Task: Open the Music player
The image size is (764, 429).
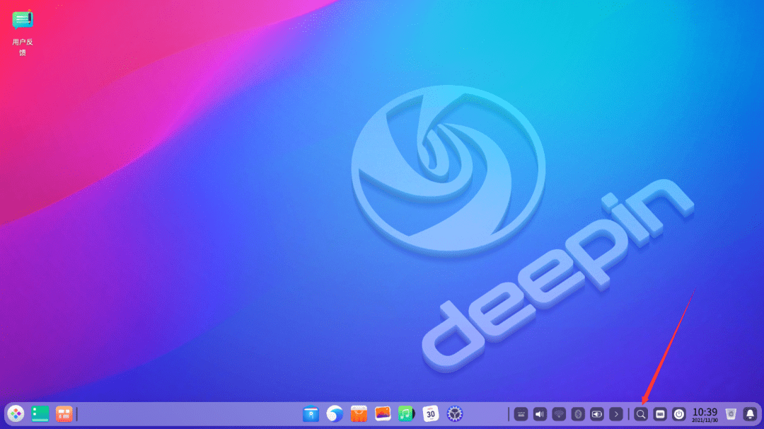Action: click(x=405, y=414)
